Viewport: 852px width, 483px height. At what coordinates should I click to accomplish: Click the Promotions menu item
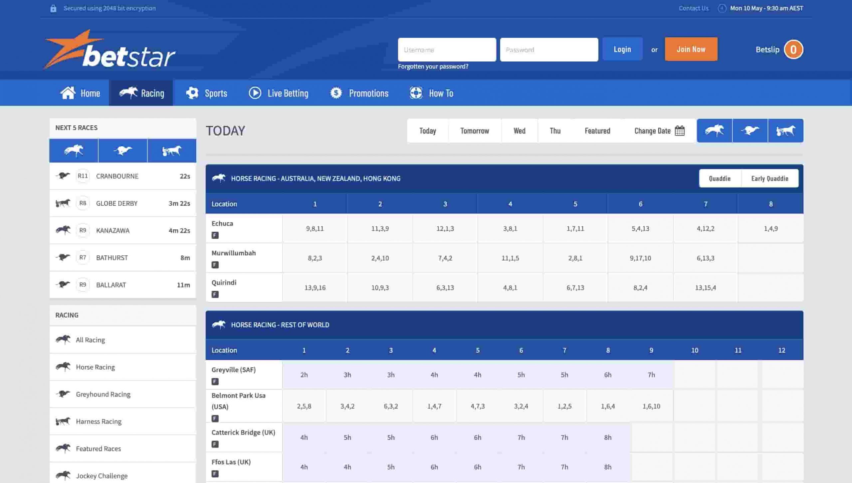point(368,93)
